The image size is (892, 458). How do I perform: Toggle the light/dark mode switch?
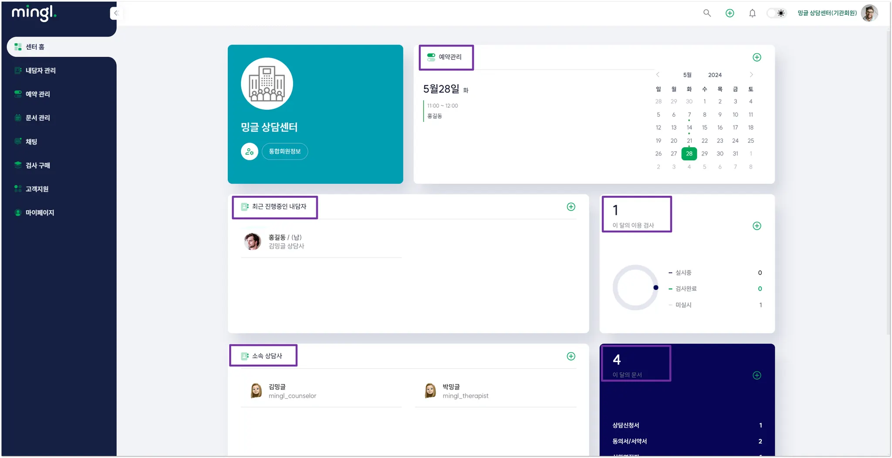(776, 13)
